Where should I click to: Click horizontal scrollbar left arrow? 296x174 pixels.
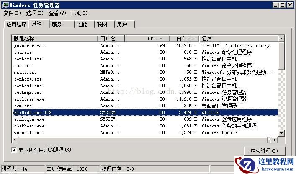tap(15, 140)
